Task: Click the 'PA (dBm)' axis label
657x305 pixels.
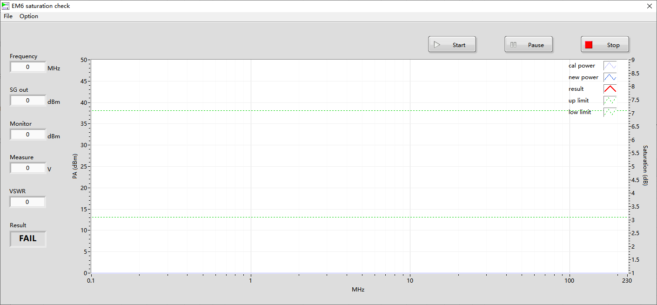Action: (x=74, y=166)
